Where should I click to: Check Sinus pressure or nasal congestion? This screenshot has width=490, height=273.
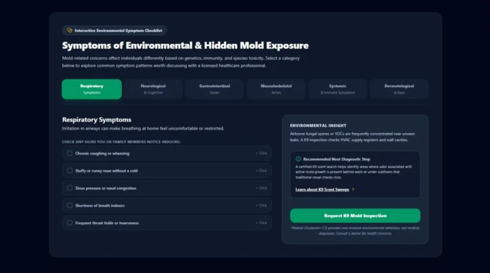tap(70, 188)
